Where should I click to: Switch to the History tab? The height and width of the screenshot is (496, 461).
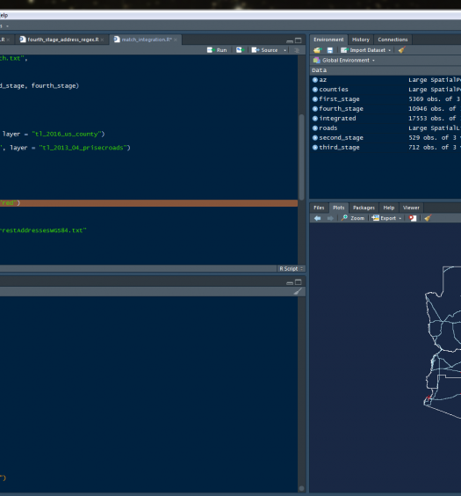361,40
